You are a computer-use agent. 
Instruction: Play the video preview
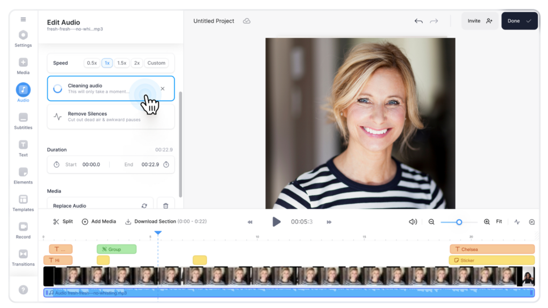(277, 222)
